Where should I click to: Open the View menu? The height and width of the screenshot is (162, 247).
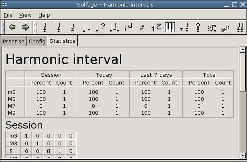tap(25, 15)
